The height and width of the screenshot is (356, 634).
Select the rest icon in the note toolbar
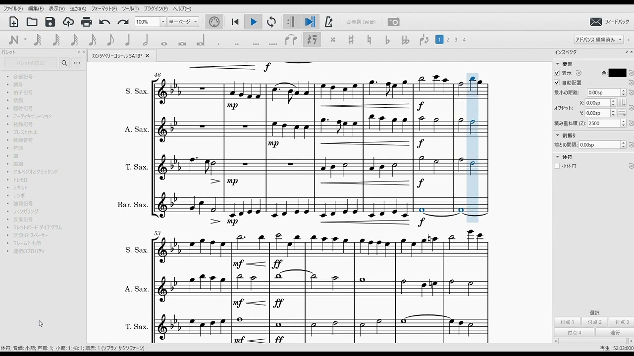tap(312, 40)
